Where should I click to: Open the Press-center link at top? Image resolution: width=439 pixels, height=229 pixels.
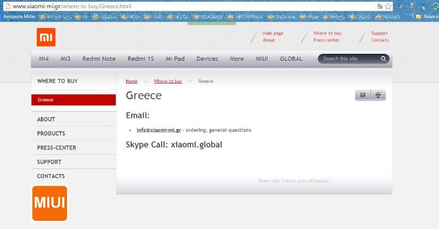pos(326,40)
